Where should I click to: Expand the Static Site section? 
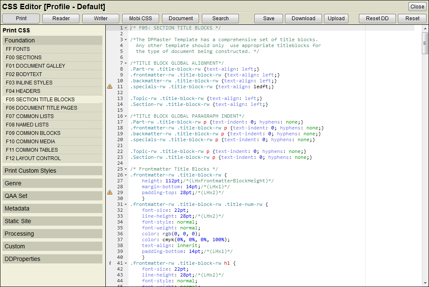pyautogui.click(x=52, y=221)
